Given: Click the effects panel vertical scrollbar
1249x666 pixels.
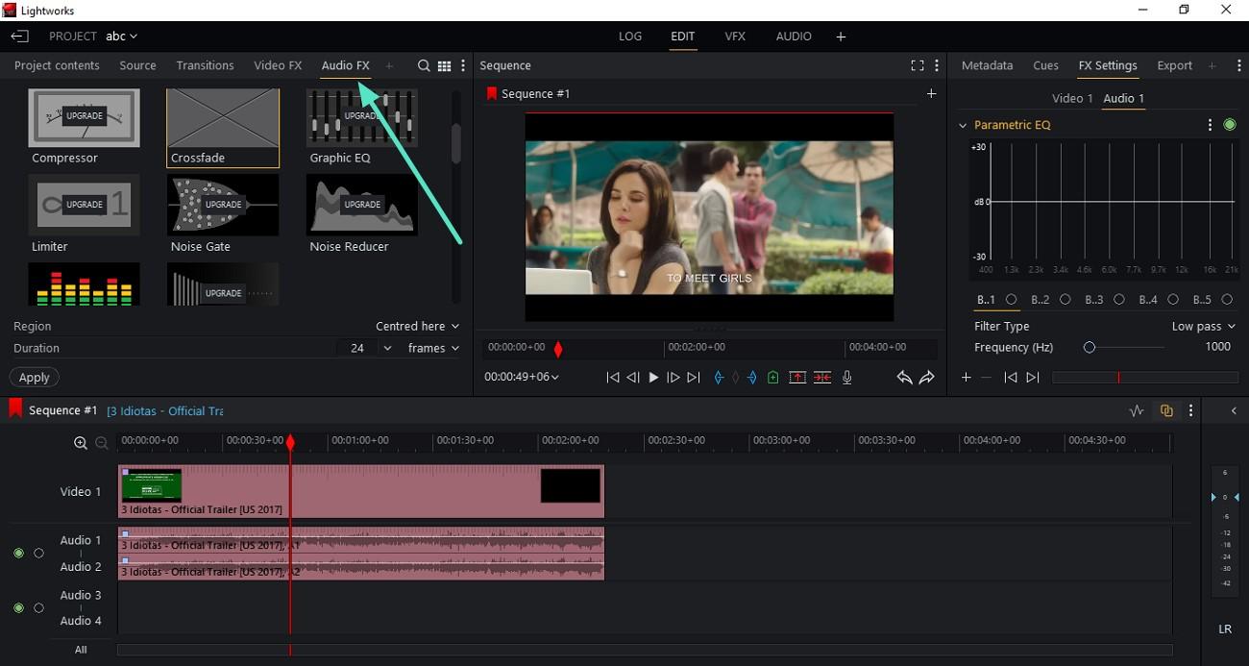Looking at the screenshot, I should [x=456, y=142].
